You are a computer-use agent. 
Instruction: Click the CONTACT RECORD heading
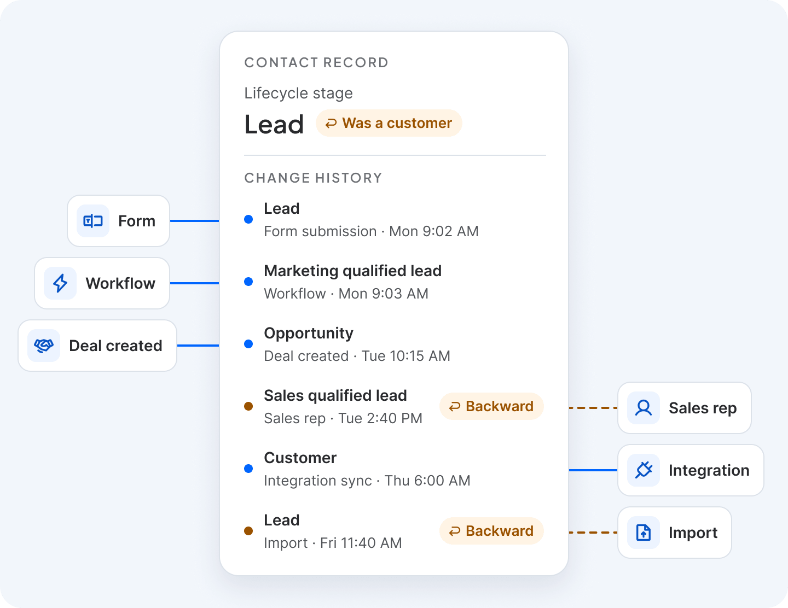tap(316, 63)
